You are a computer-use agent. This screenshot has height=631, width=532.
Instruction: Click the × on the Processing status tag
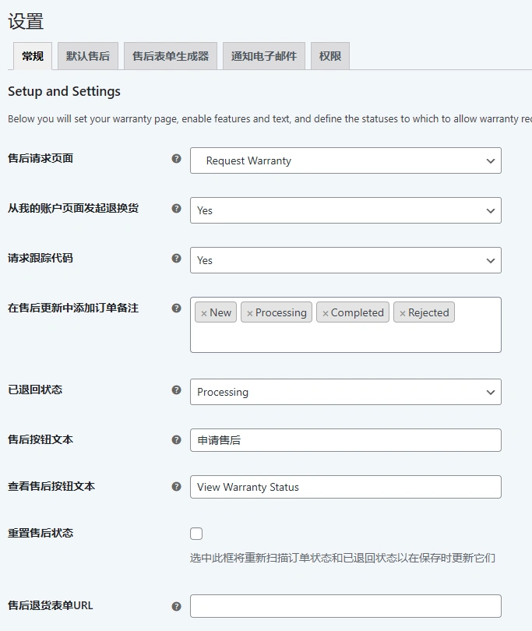tap(250, 312)
